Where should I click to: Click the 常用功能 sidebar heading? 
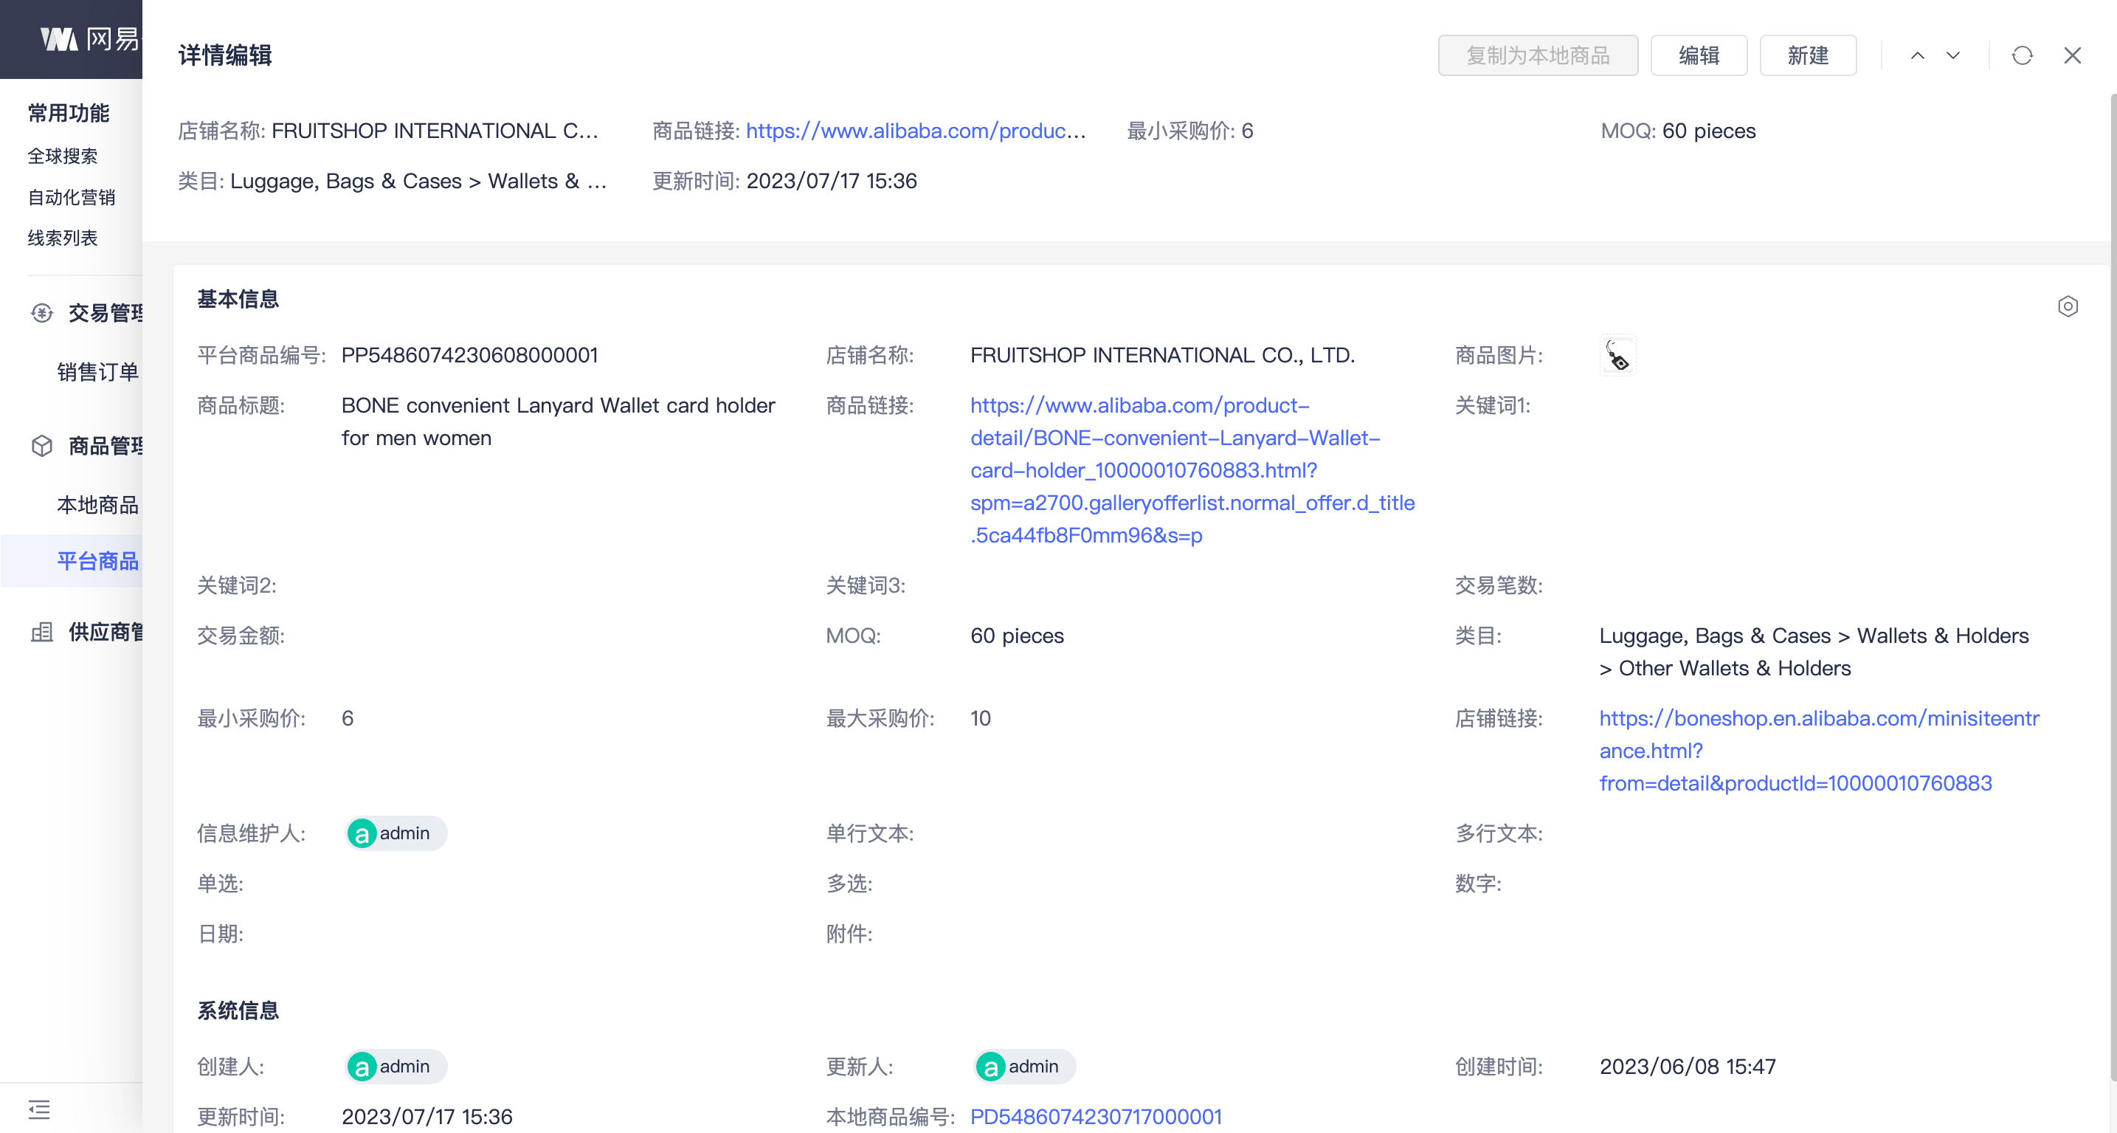pyautogui.click(x=68, y=114)
